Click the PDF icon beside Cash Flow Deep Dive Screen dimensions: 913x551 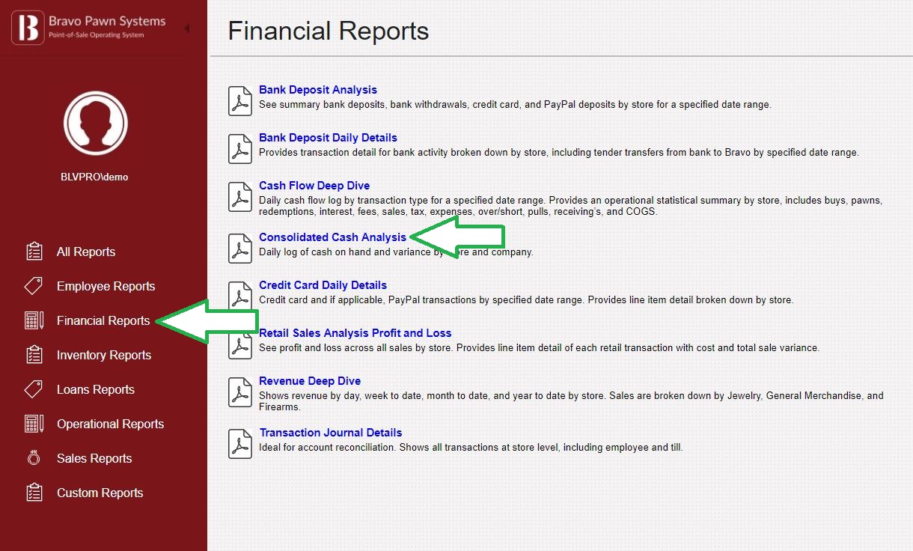click(239, 197)
